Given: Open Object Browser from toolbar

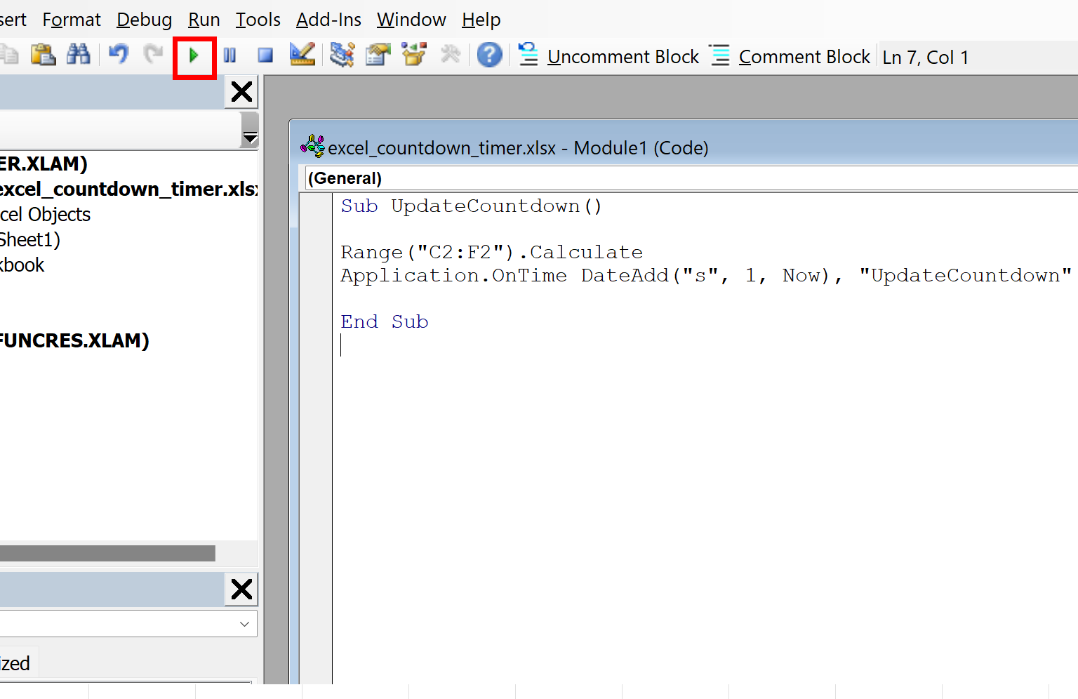Looking at the screenshot, I should [x=414, y=55].
